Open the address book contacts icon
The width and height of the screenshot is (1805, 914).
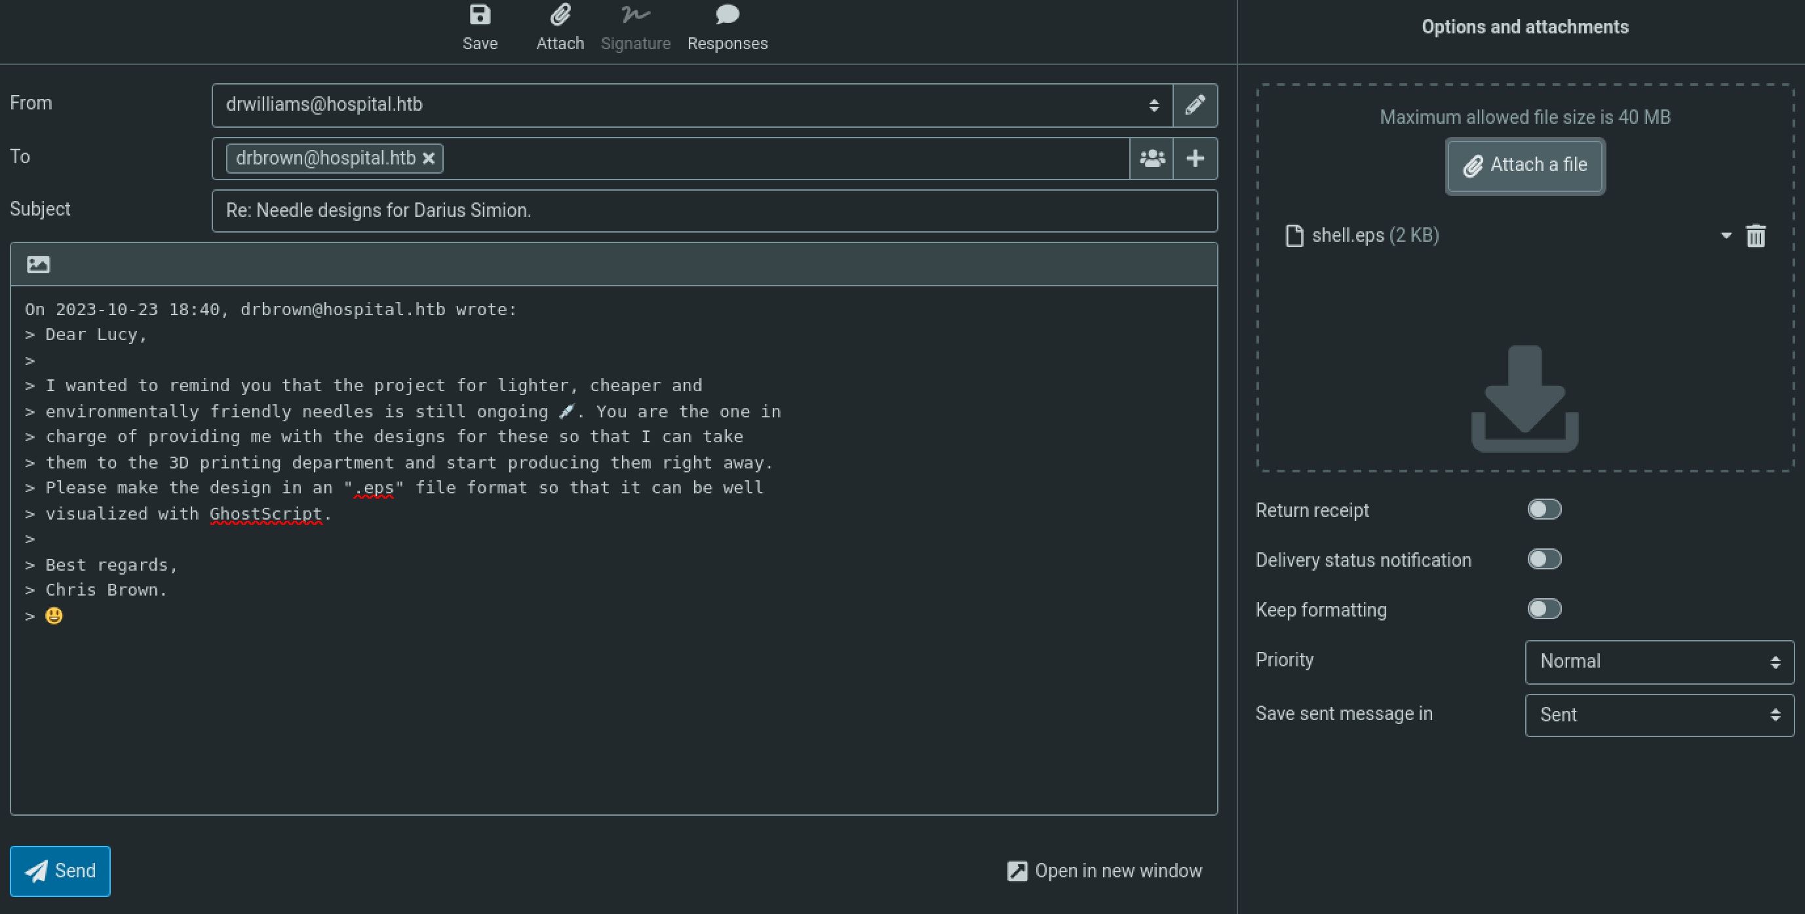pos(1152,159)
